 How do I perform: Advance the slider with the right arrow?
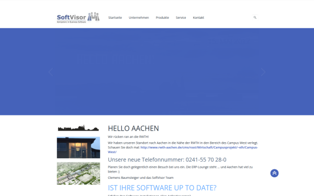coord(263,72)
